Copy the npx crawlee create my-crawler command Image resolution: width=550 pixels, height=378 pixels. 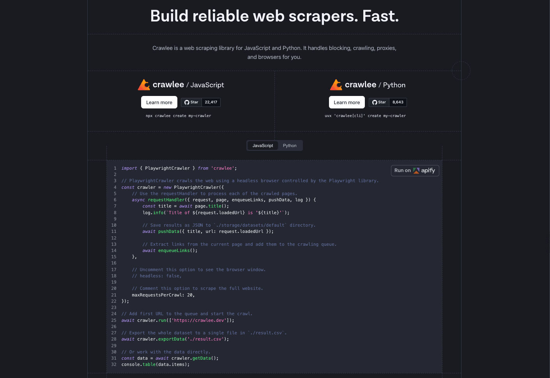[178, 116]
